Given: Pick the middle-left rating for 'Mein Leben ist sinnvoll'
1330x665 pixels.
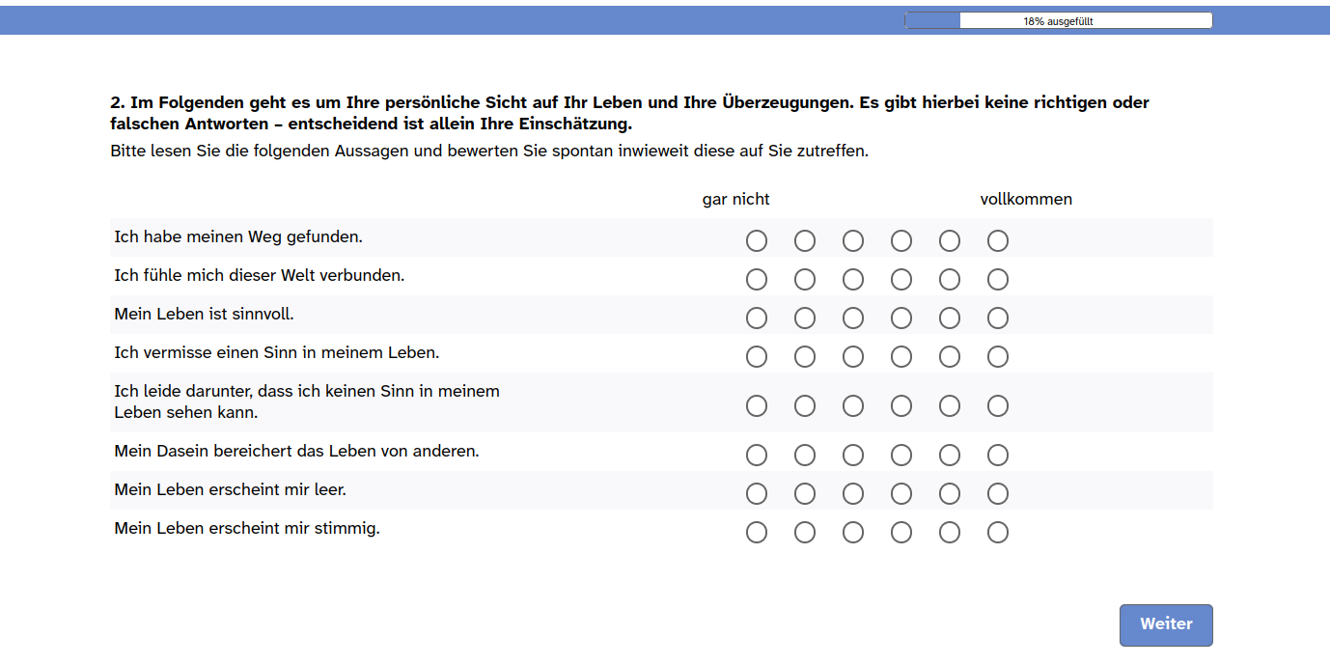Looking at the screenshot, I should (x=853, y=318).
